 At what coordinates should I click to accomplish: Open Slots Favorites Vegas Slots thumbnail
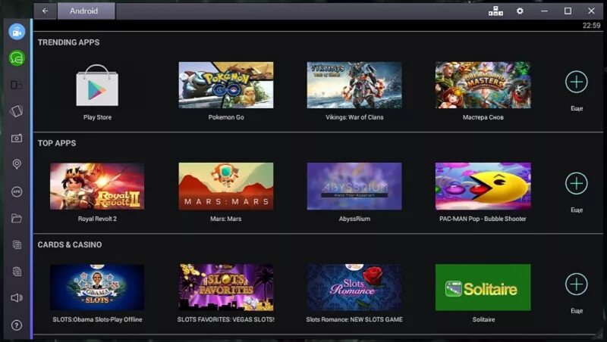226,288
